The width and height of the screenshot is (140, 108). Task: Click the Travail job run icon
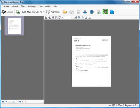point(18,12)
